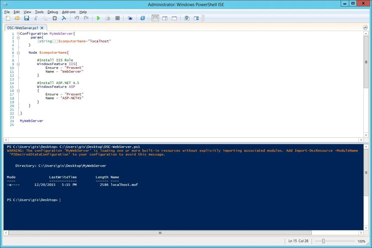Screen dimensions: 372x248
Task: Show the Command Add-on with the round arrow button
Action: pyautogui.click(x=365, y=27)
